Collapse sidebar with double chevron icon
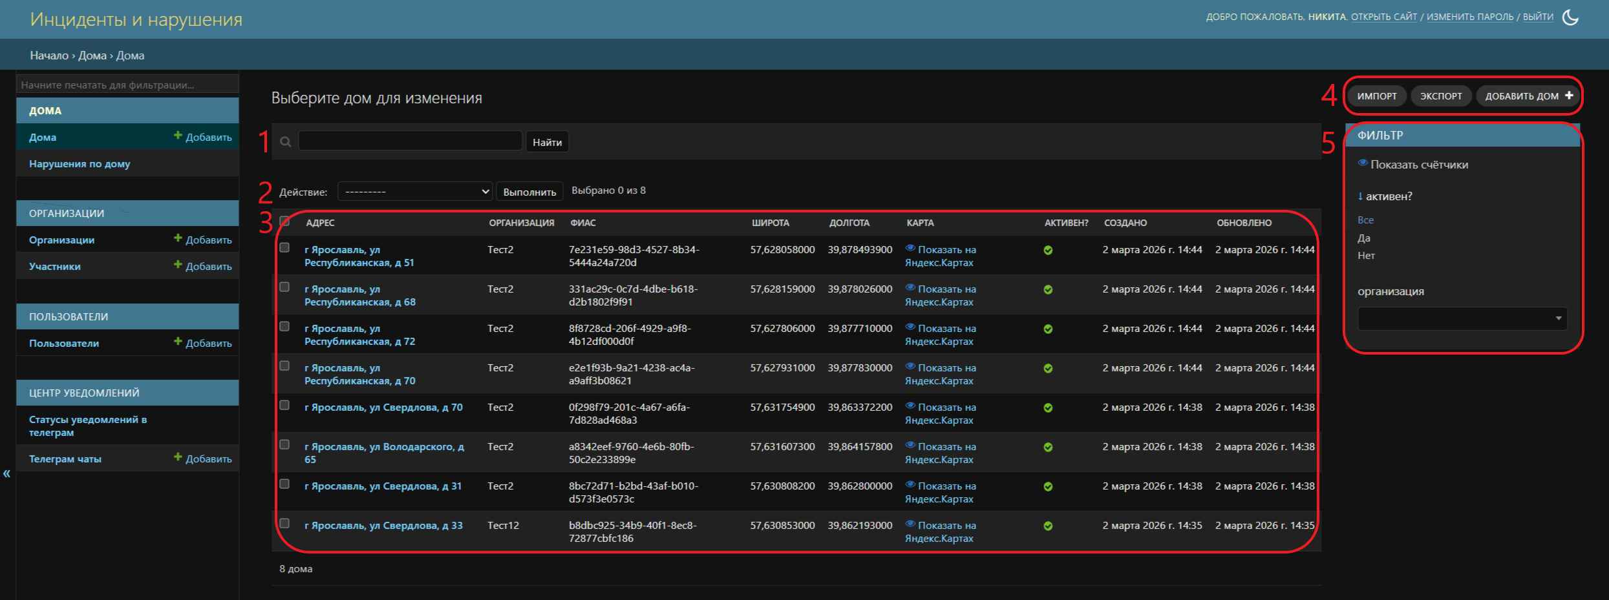Screen dimensions: 1609x600 click(6, 473)
